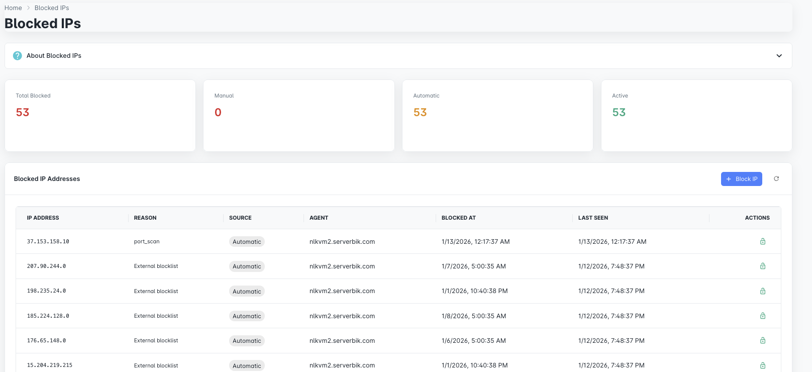Image resolution: width=812 pixels, height=372 pixels.
Task: Select the Total Blocked stat card
Action: [100, 116]
